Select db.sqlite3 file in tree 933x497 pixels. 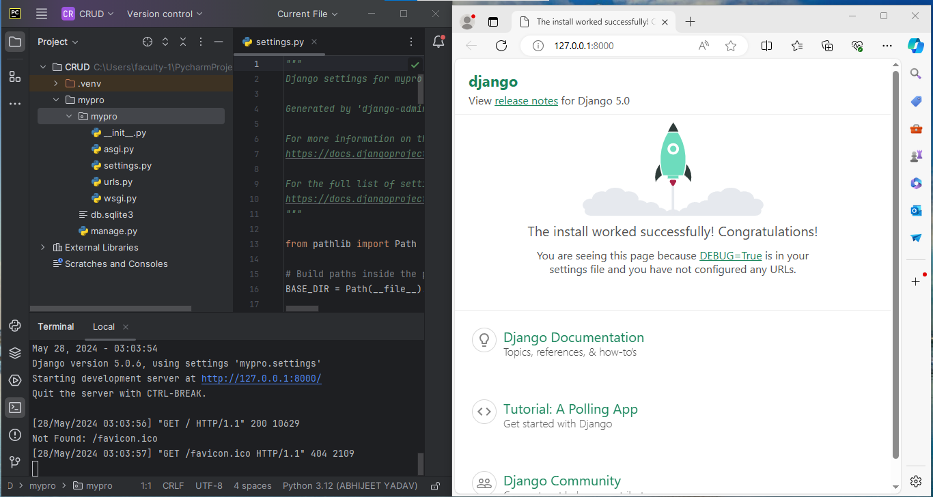tap(107, 214)
